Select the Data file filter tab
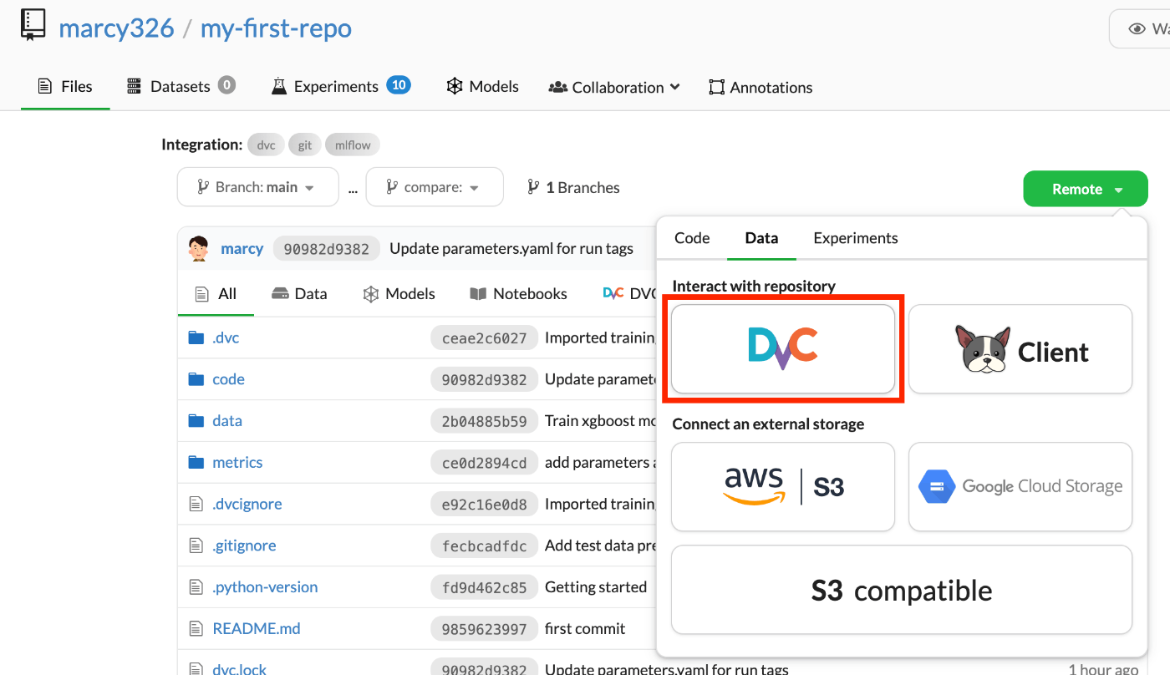Image resolution: width=1170 pixels, height=675 pixels. tap(299, 293)
